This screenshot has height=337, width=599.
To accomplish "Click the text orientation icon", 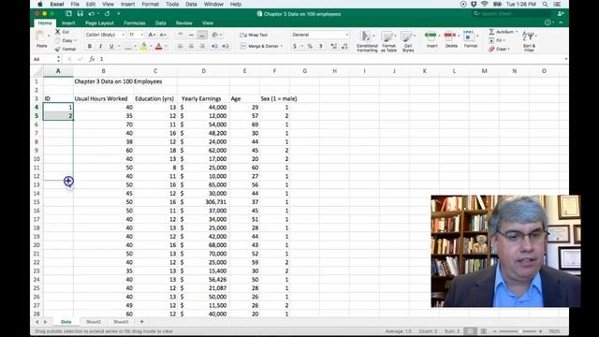I will pos(214,35).
